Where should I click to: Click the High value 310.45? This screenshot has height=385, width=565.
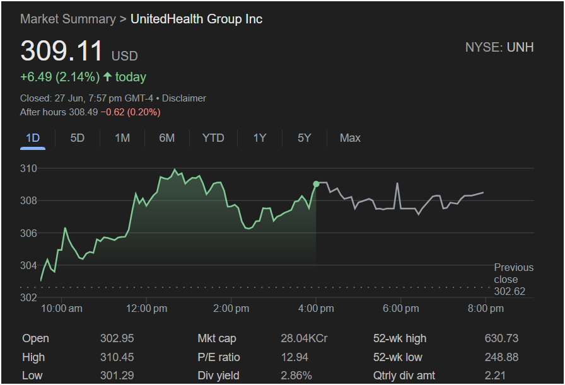point(117,357)
